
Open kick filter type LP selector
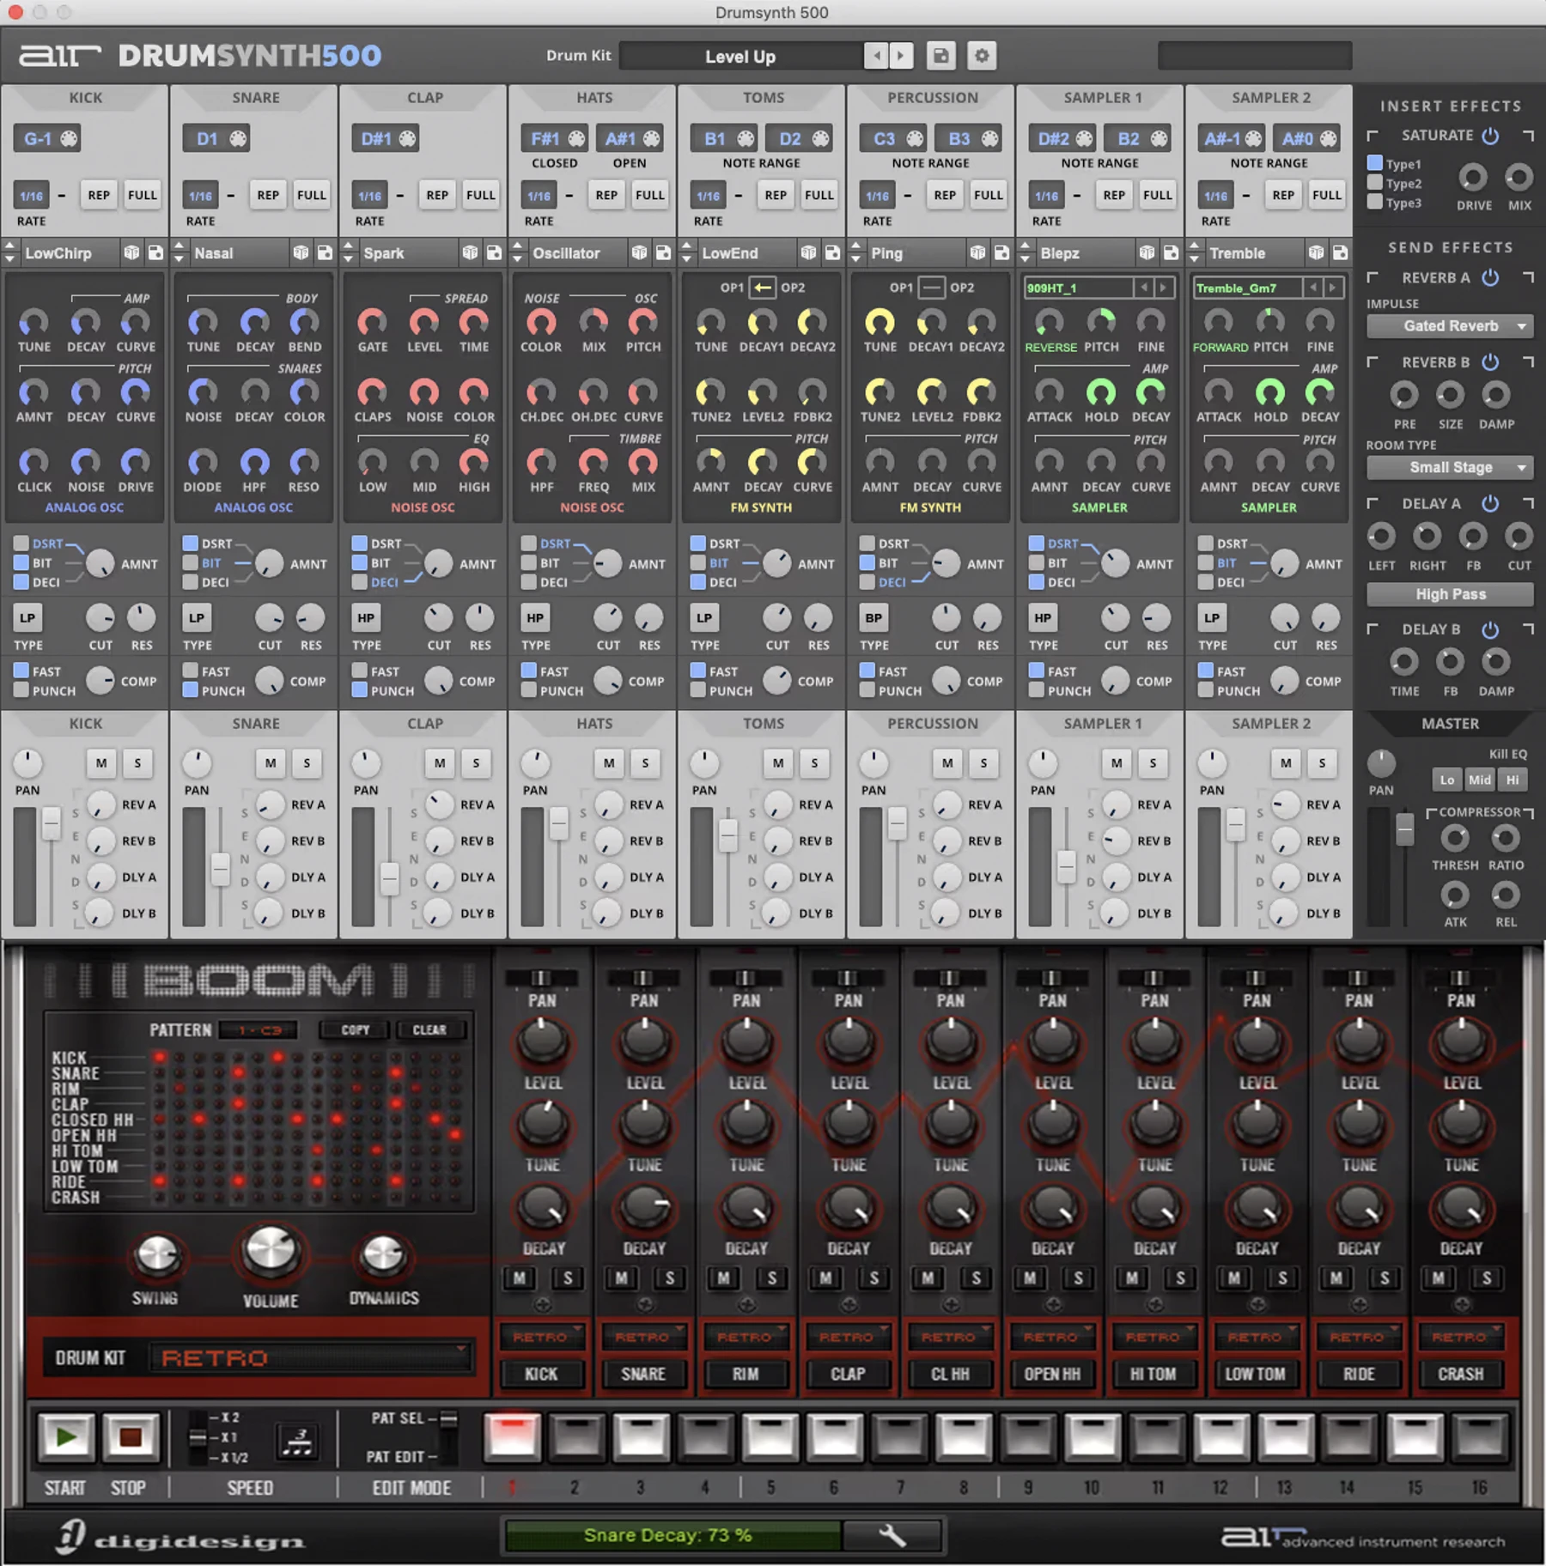(x=27, y=617)
